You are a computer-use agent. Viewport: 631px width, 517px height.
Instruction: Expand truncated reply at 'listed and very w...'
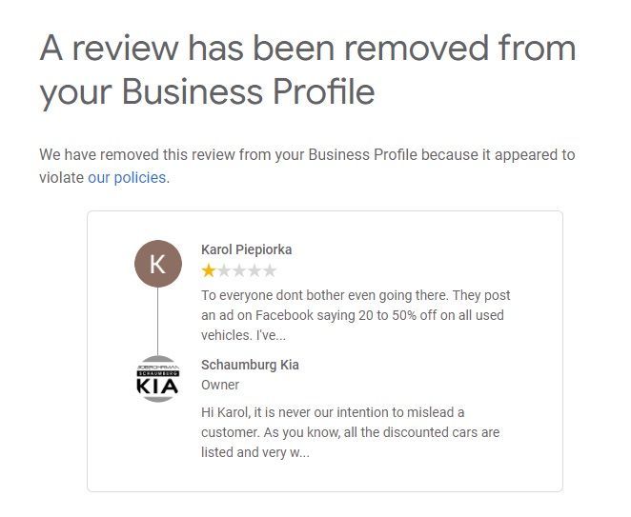(254, 452)
